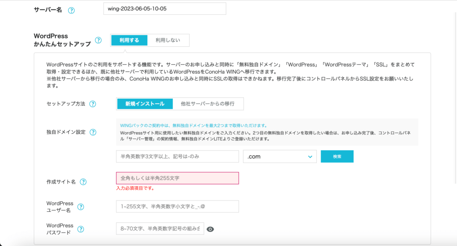Focus the 作成サイト名 input highlighted in red
The image size is (457, 246).
[x=178, y=178]
